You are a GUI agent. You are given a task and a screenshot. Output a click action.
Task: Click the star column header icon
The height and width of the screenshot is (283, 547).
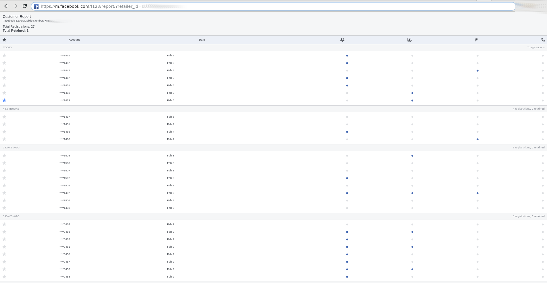(4, 40)
